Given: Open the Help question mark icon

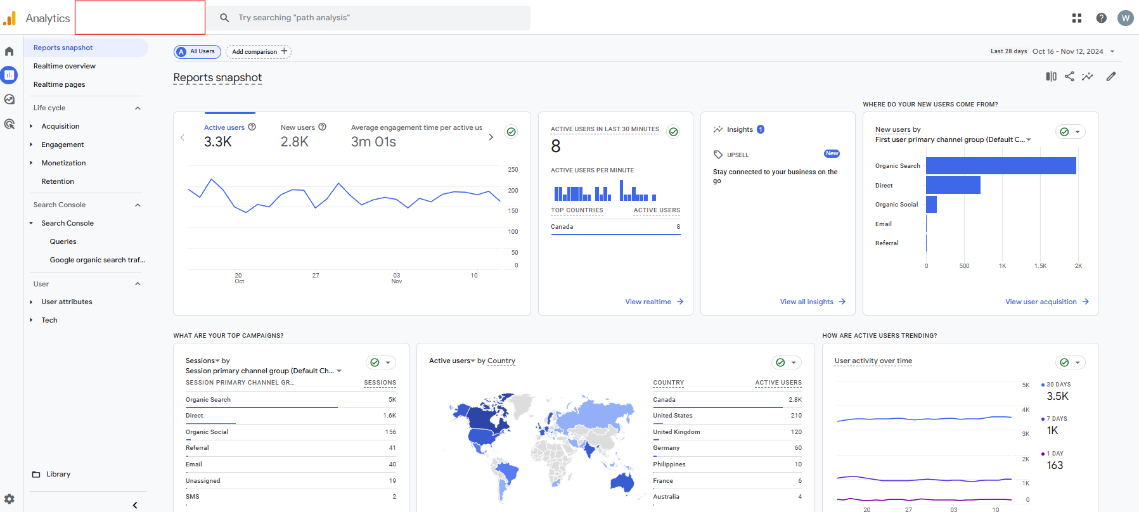Looking at the screenshot, I should click(1102, 18).
